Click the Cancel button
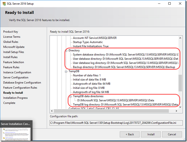This screenshot has width=187, height=142. 172,134
